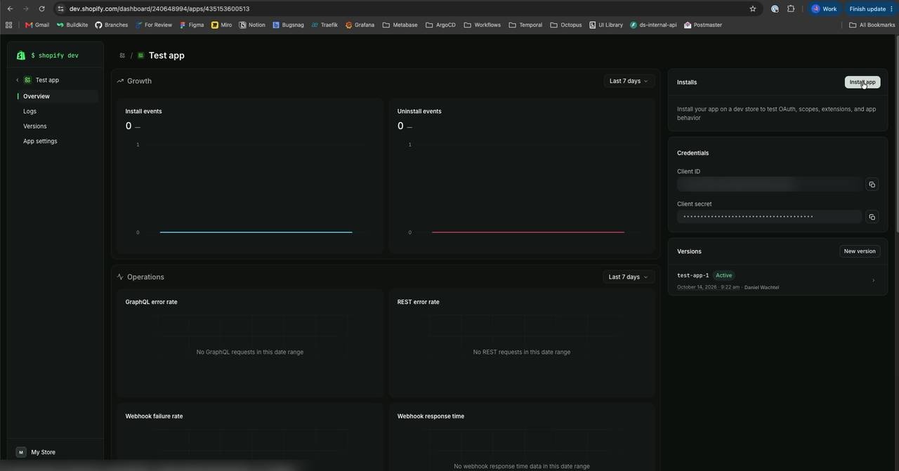Open the browser Extensions puzzle icon

click(x=791, y=9)
